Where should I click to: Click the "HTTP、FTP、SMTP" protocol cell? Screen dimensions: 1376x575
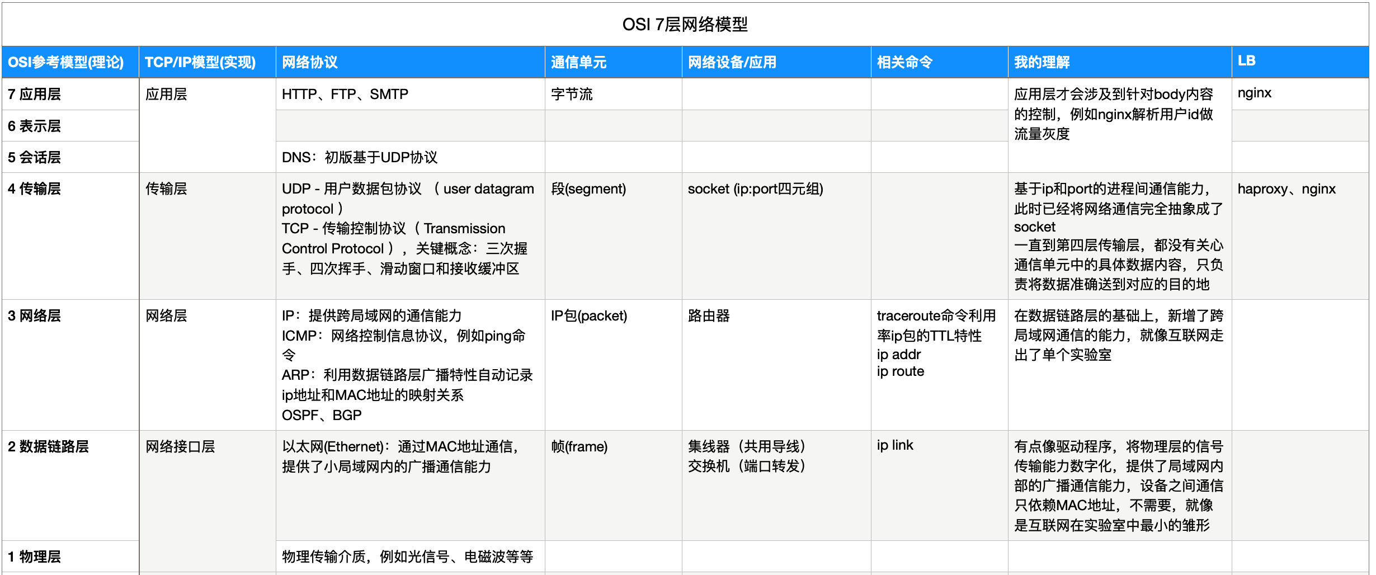tap(345, 94)
